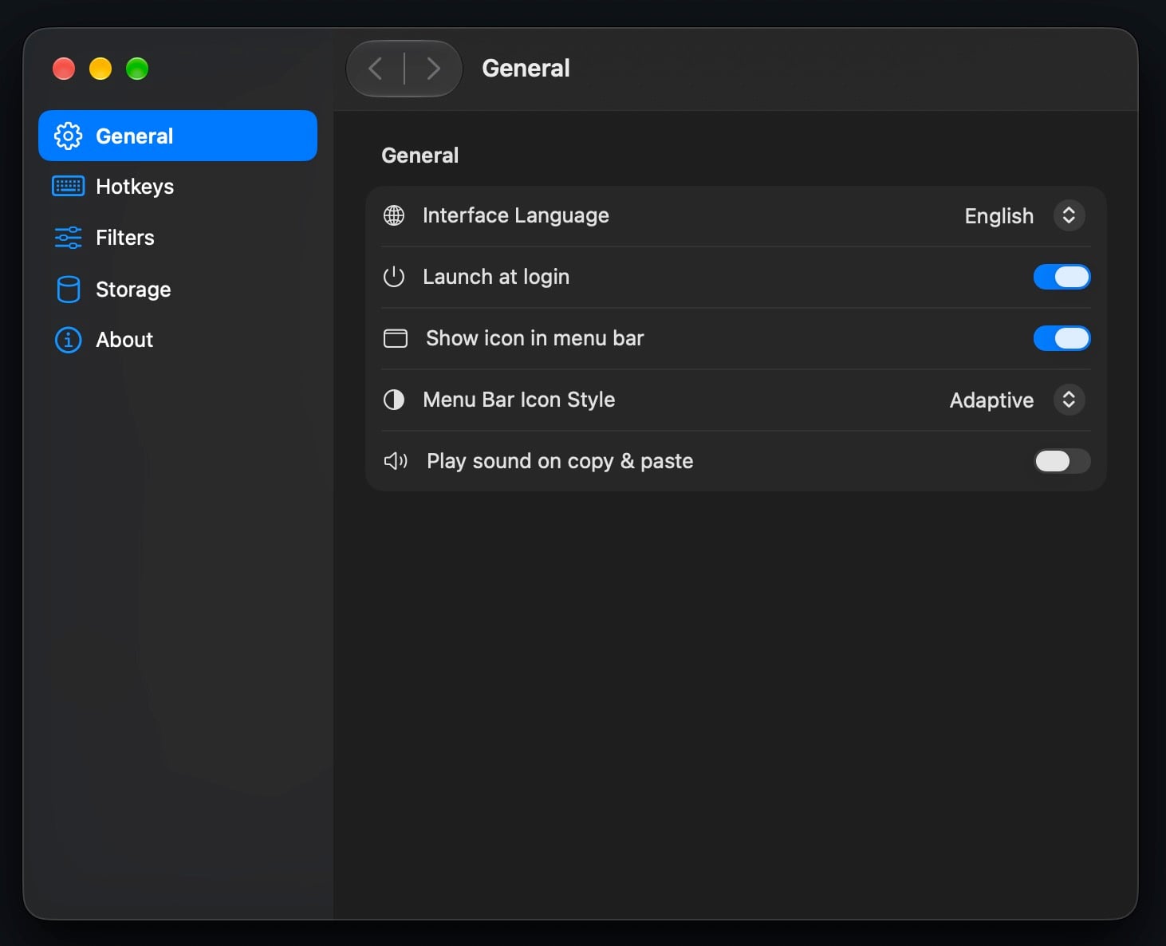The width and height of the screenshot is (1166, 946).
Task: Open the About label in sidebar
Action: [x=124, y=340]
